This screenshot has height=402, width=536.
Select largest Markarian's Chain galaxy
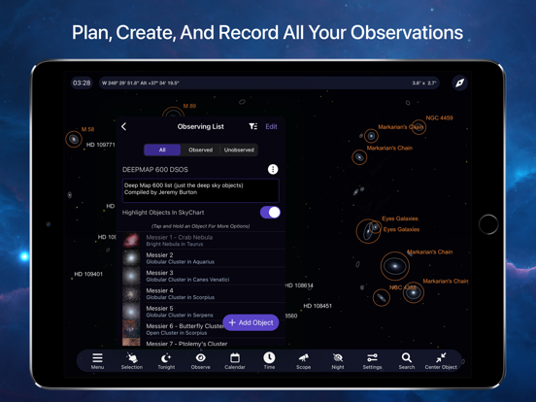pyautogui.click(x=395, y=266)
